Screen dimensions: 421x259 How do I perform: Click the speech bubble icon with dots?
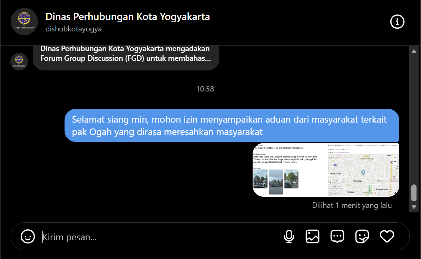pyautogui.click(x=337, y=237)
